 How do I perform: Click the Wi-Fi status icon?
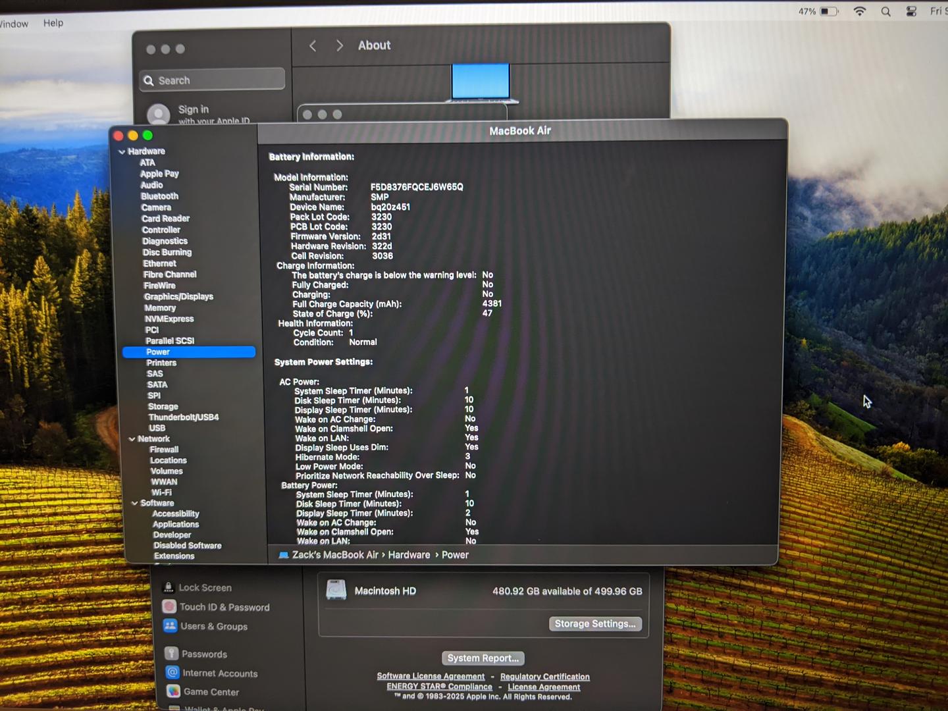(x=859, y=11)
